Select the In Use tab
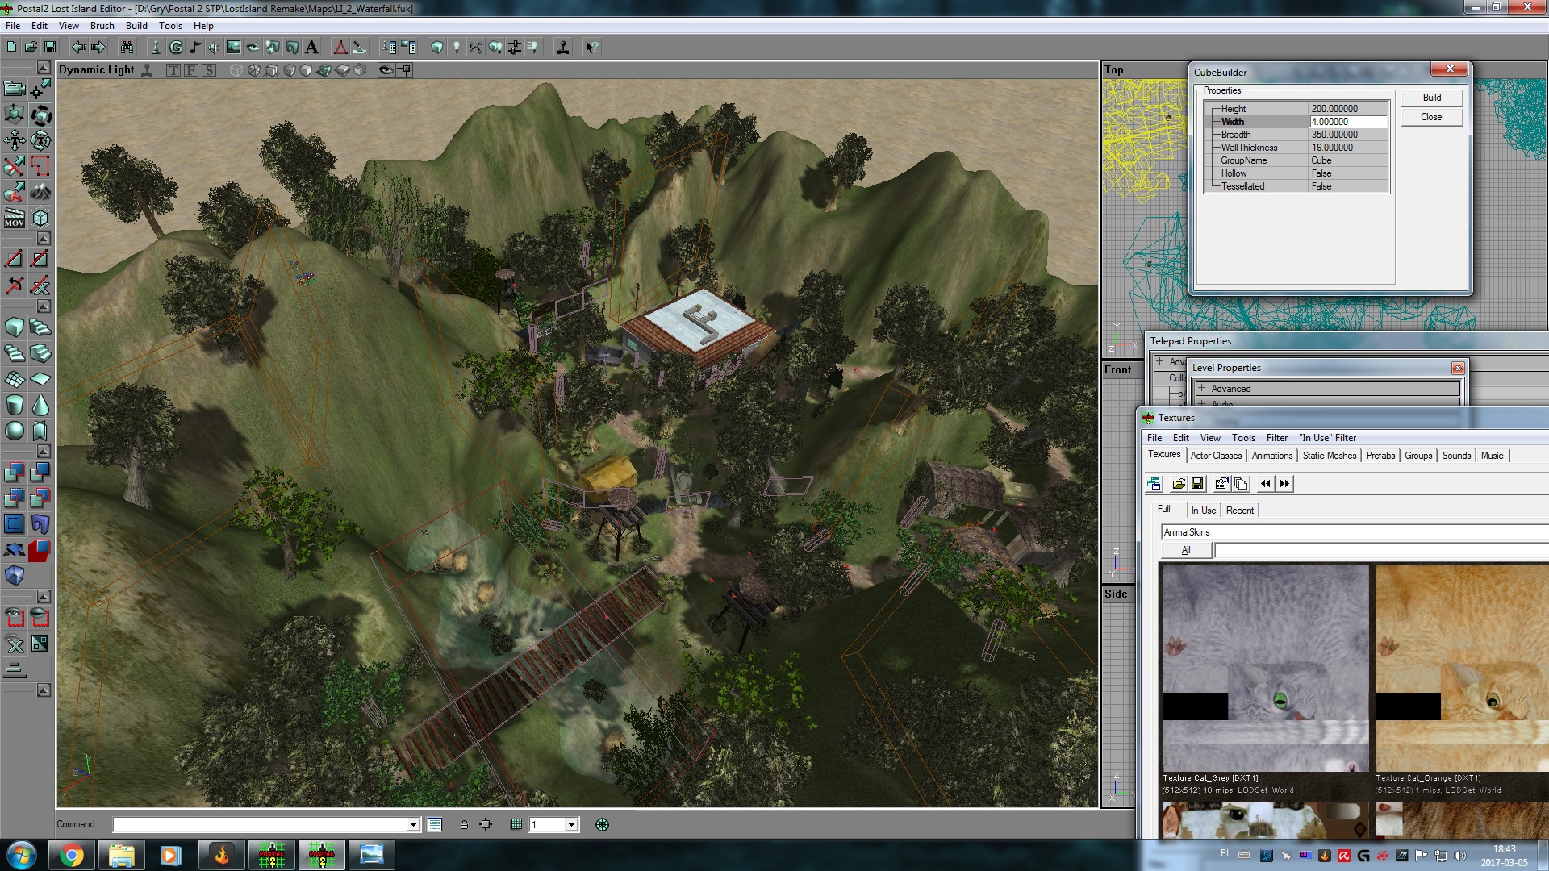The height and width of the screenshot is (871, 1549). [x=1203, y=511]
